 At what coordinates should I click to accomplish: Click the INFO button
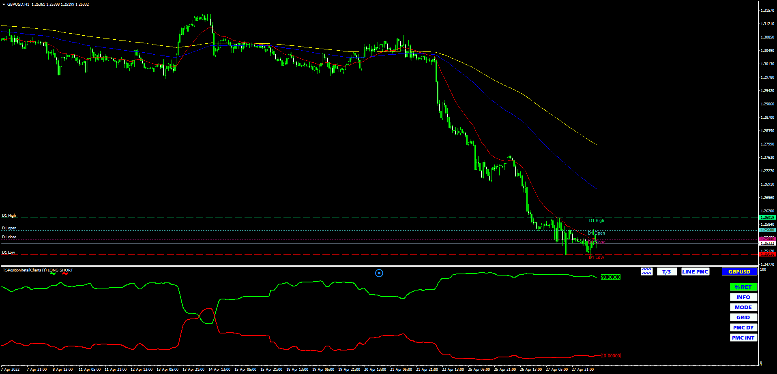coord(743,297)
